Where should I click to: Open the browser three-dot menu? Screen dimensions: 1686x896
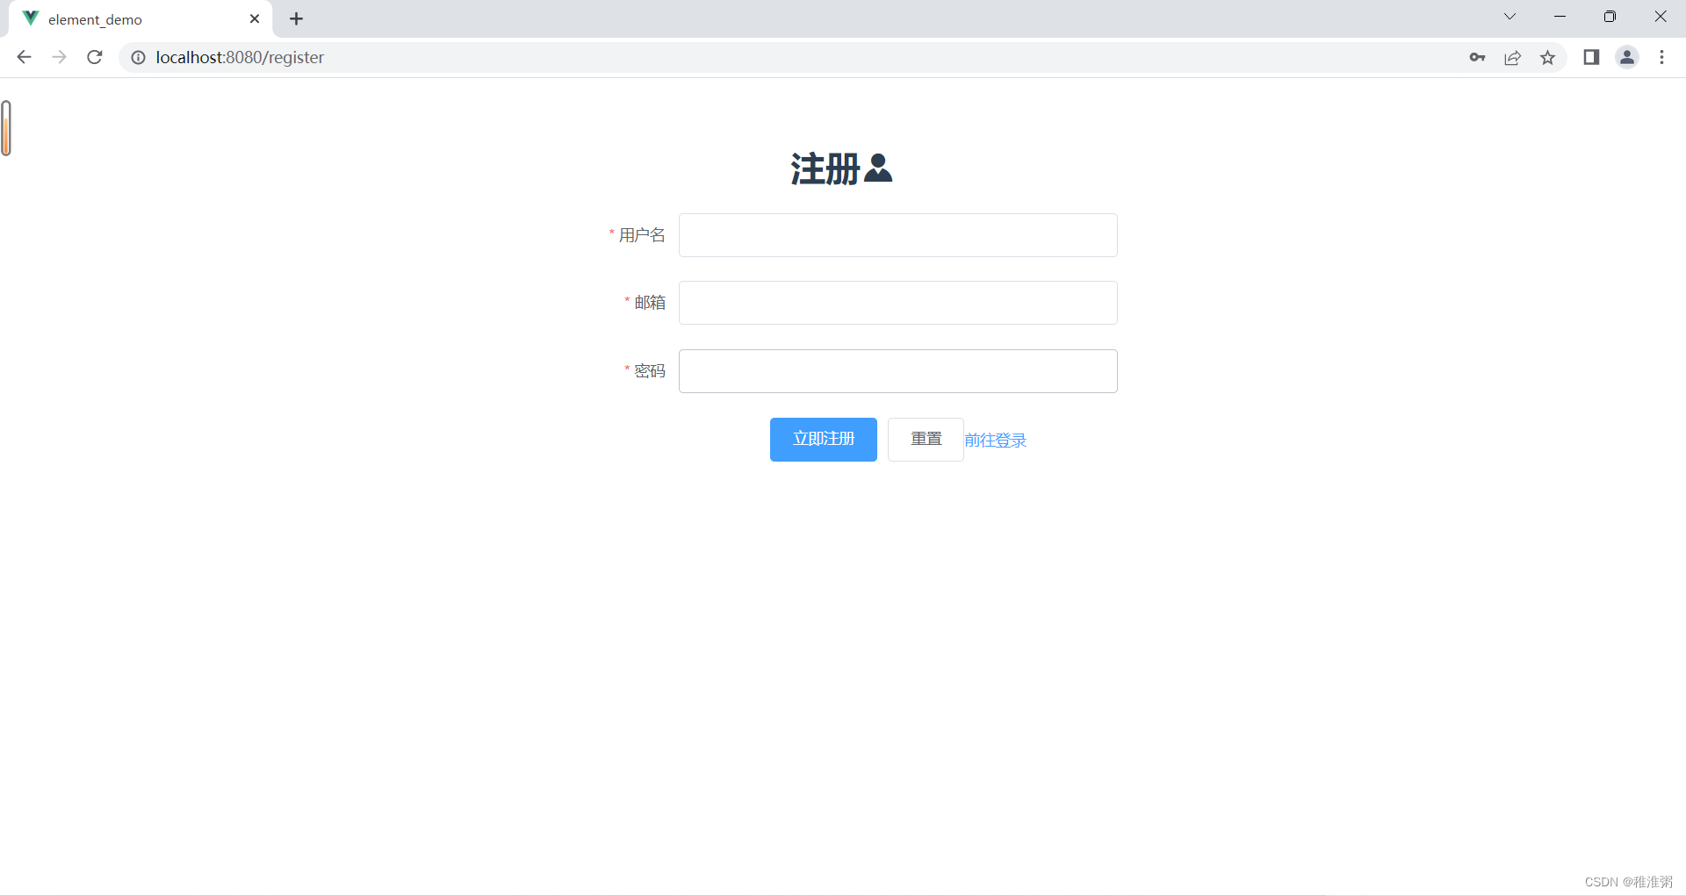coord(1662,57)
